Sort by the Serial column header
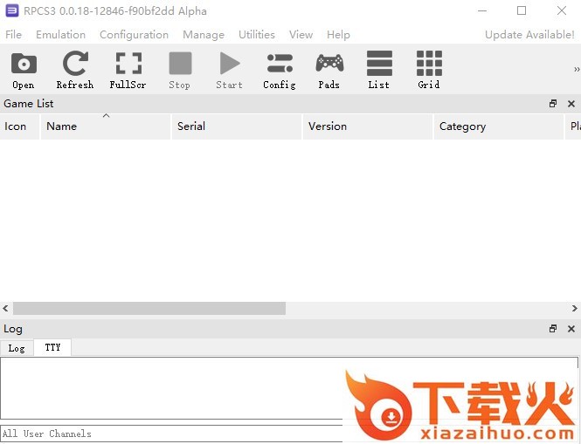This screenshot has width=581, height=444. tap(237, 126)
